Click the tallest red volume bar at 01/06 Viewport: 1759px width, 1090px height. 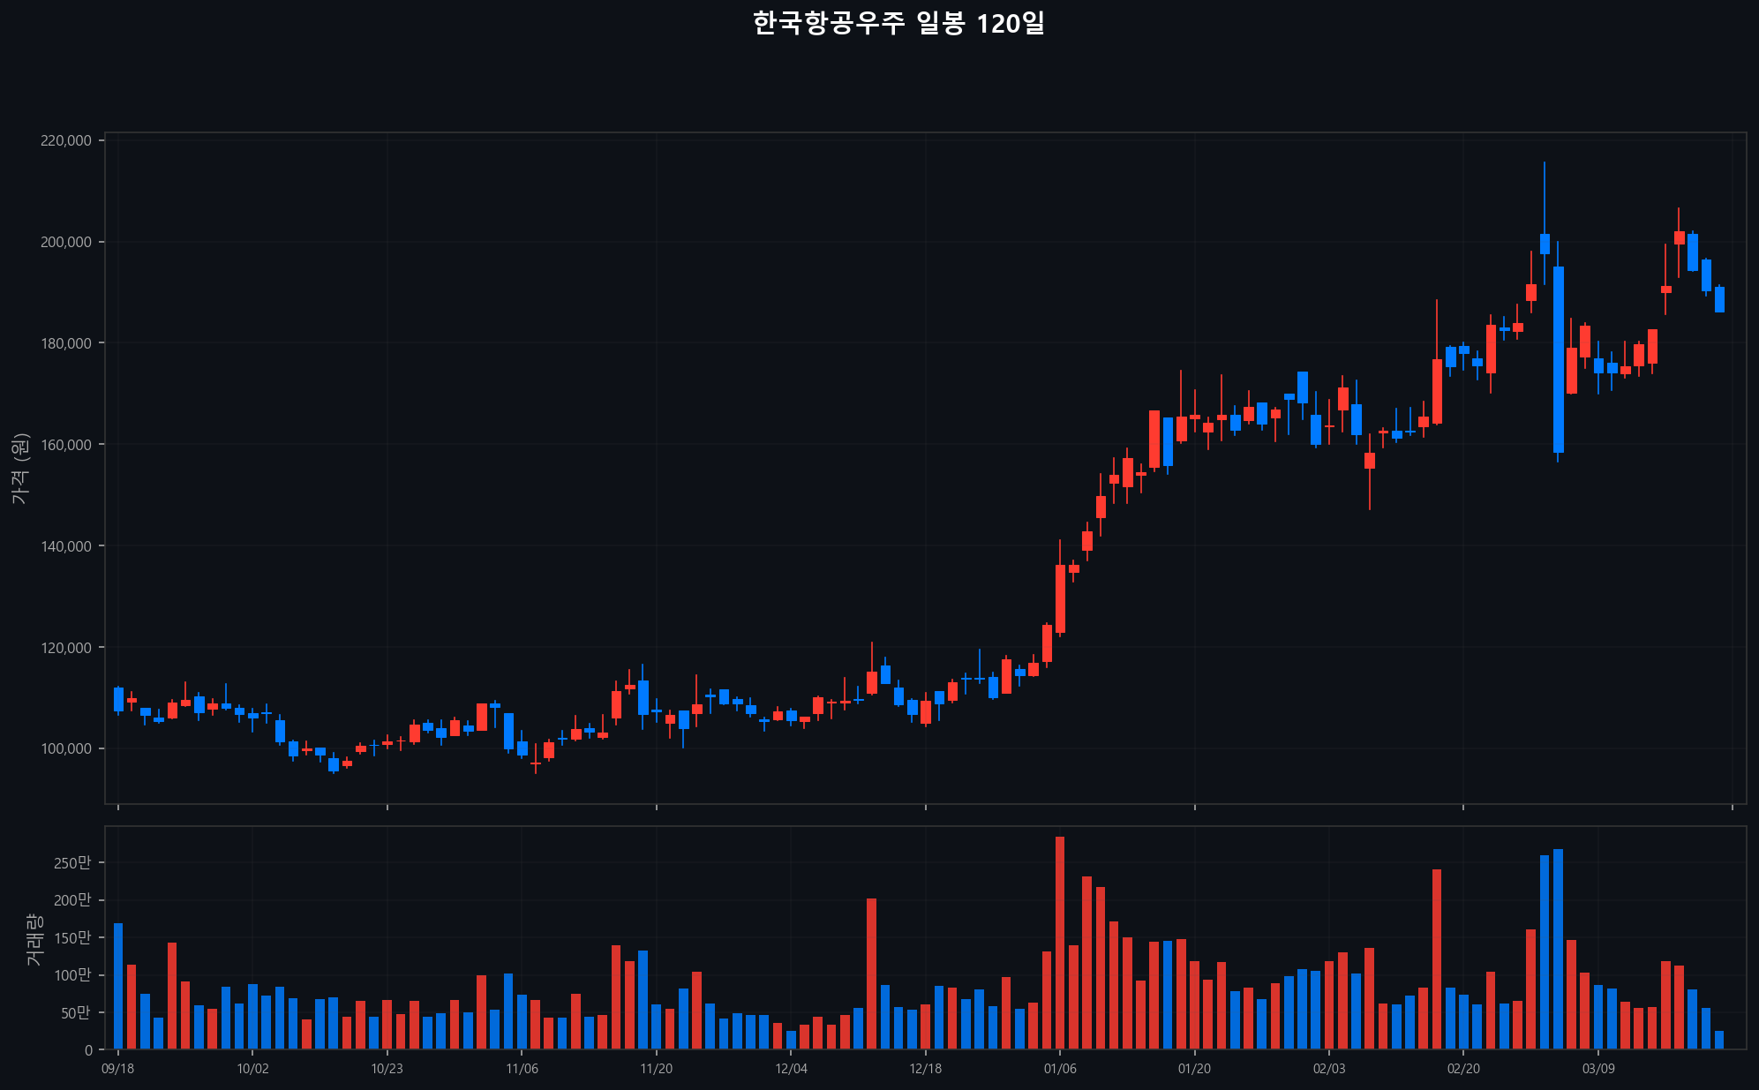point(1060,943)
